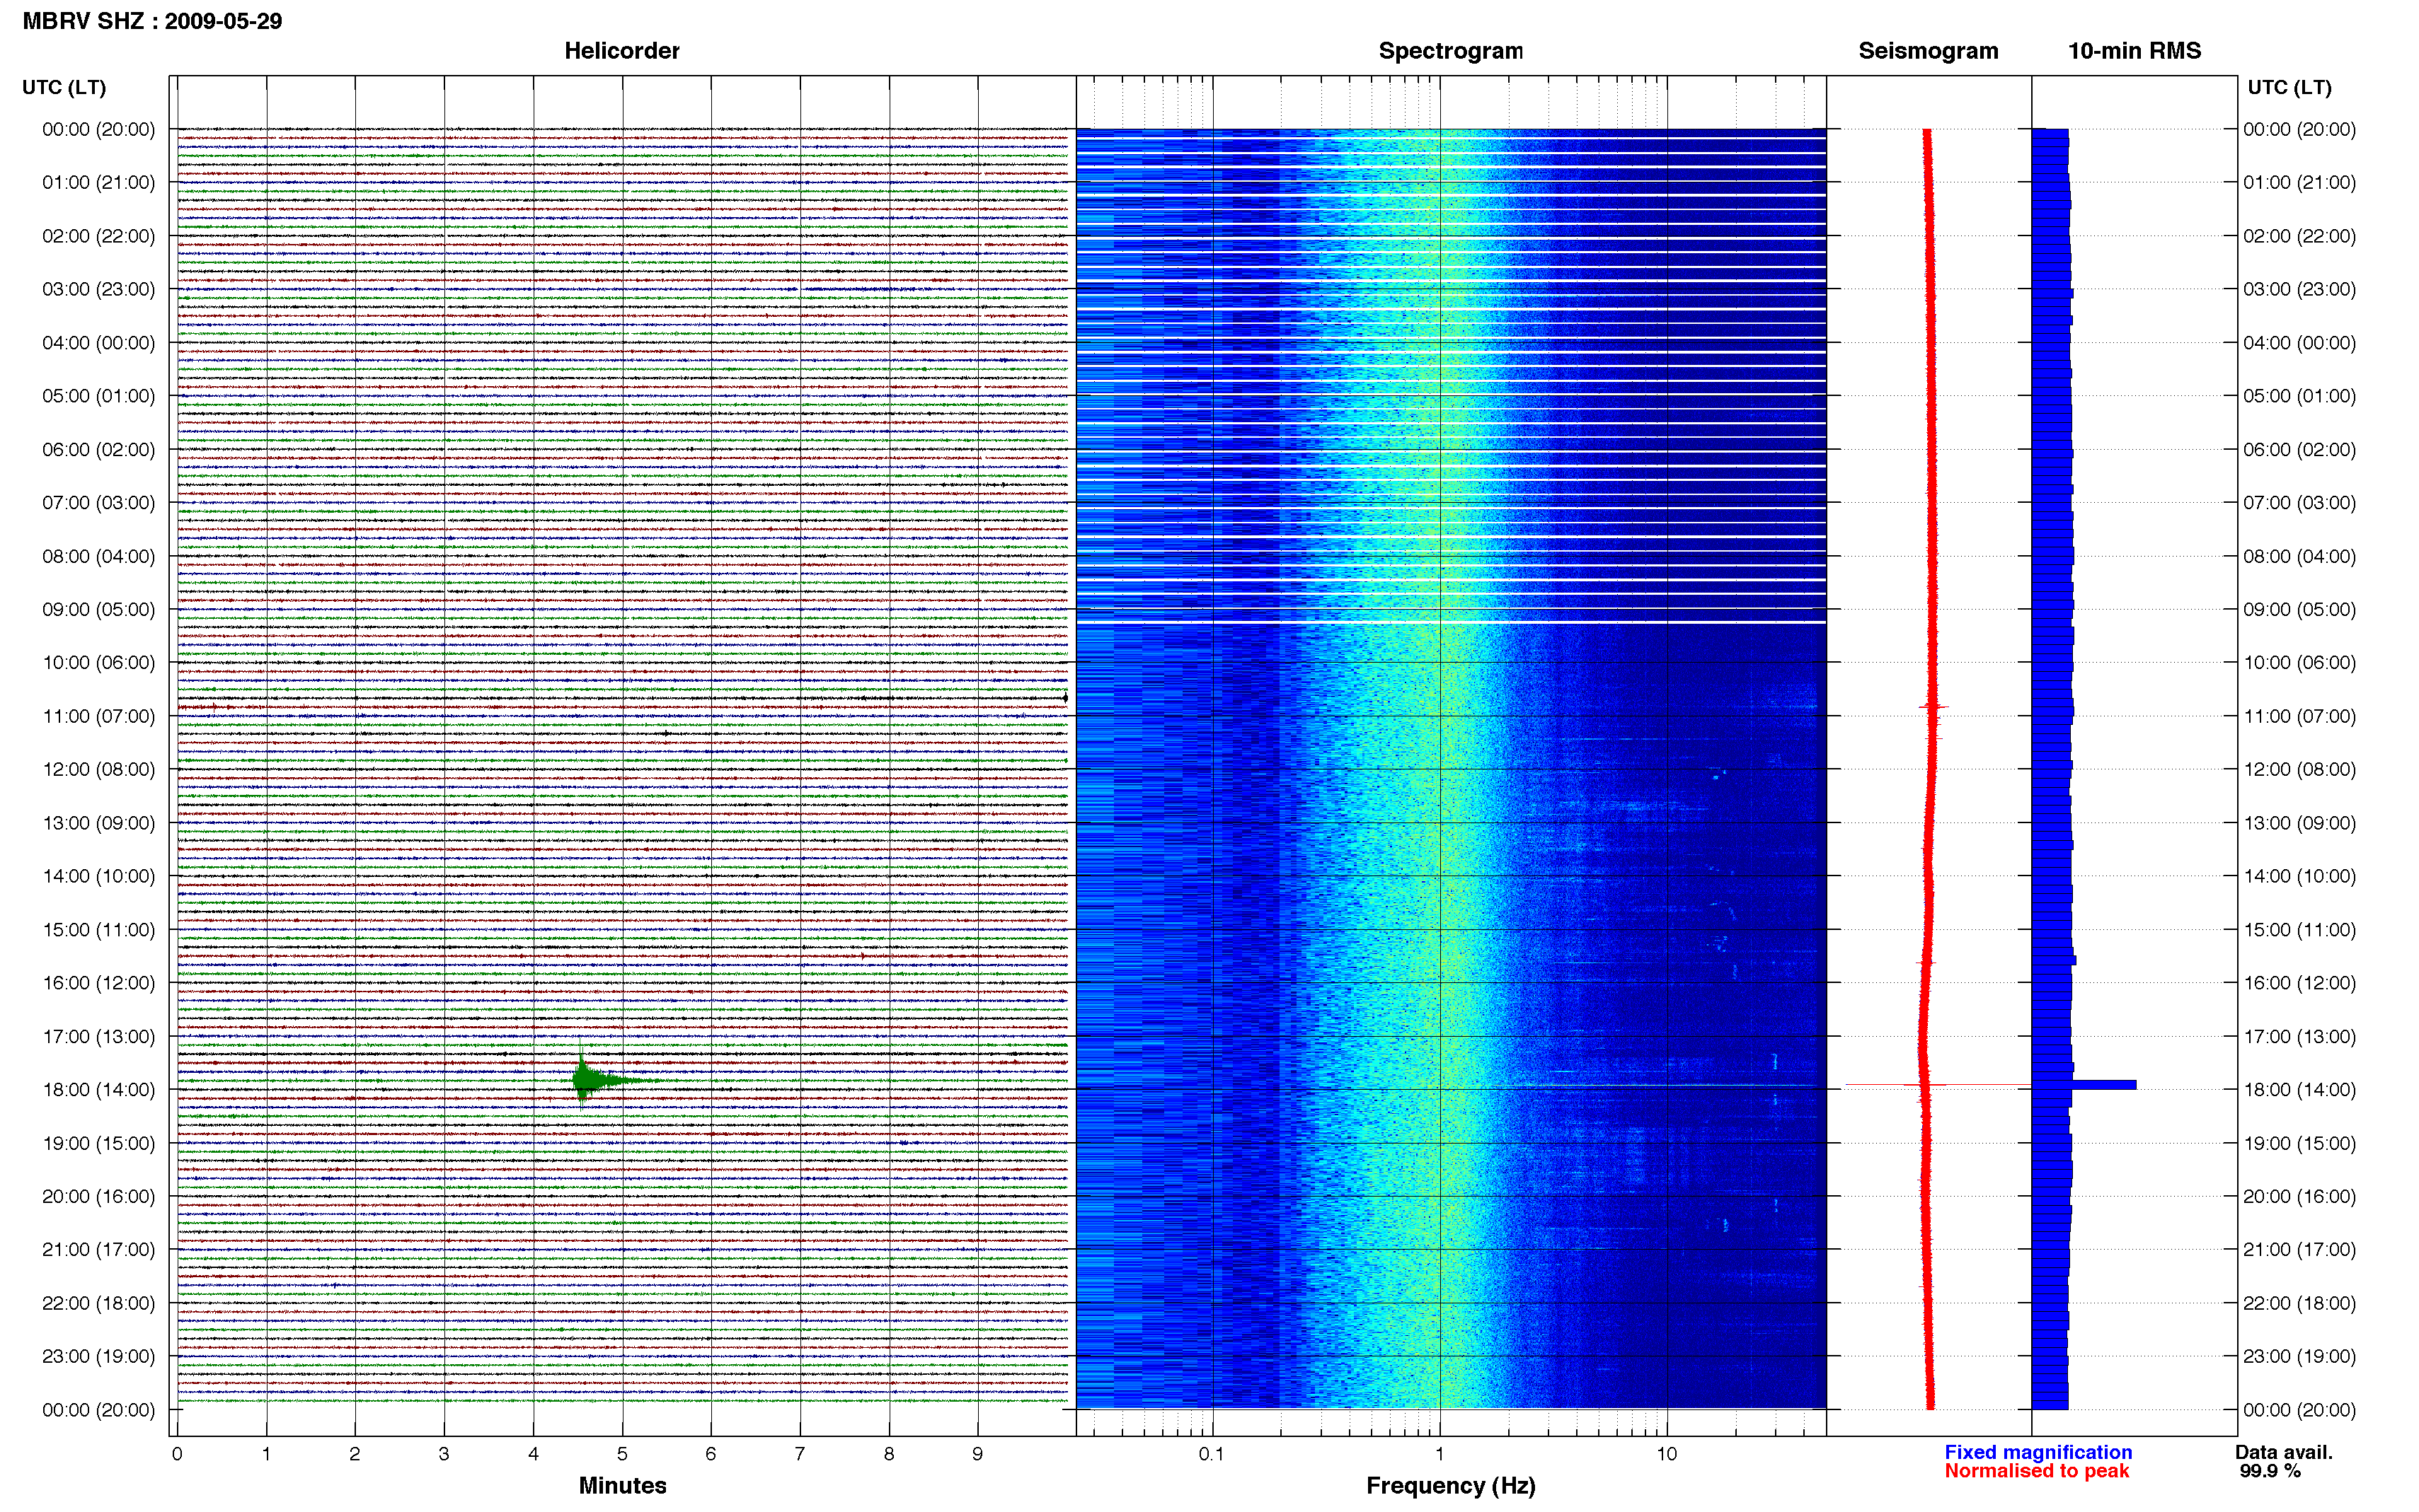Click the right time label '16:00 (12:00)'
This screenshot has height=1512, width=2419.
pos(2299,983)
